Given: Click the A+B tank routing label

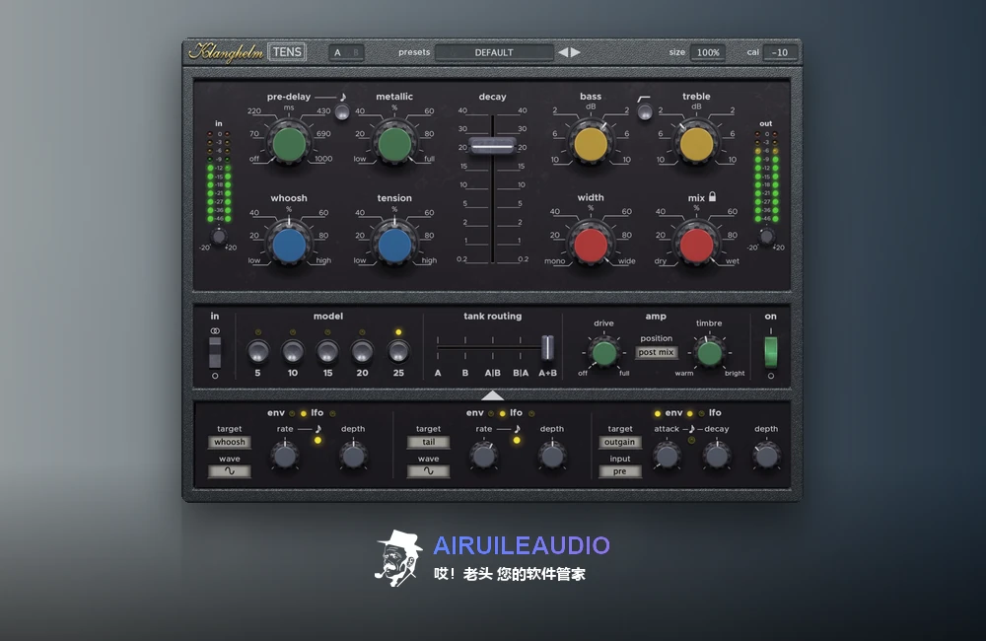Looking at the screenshot, I should click(x=547, y=373).
